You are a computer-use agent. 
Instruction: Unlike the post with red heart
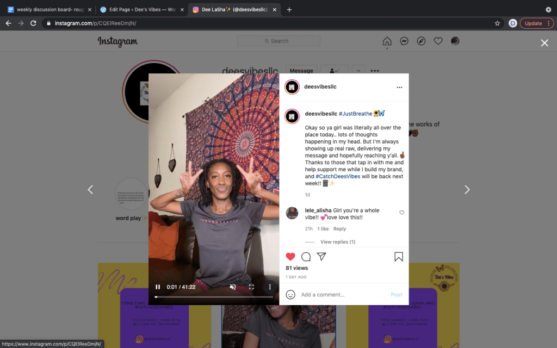(x=290, y=257)
